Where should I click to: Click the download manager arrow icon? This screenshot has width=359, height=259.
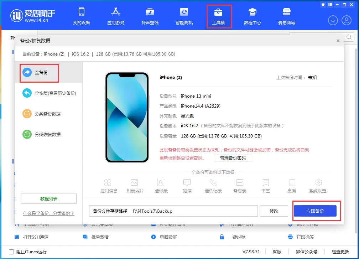333,20
